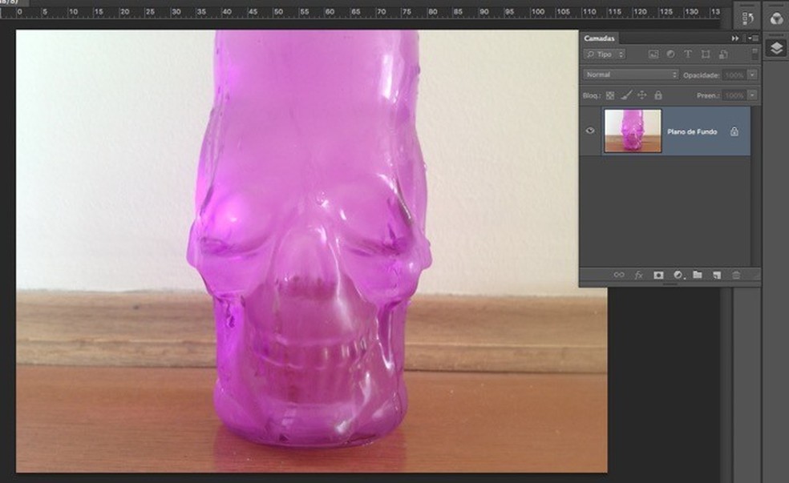Select the Plano de Fundo layer name
This screenshot has width=789, height=483.
[x=692, y=131]
